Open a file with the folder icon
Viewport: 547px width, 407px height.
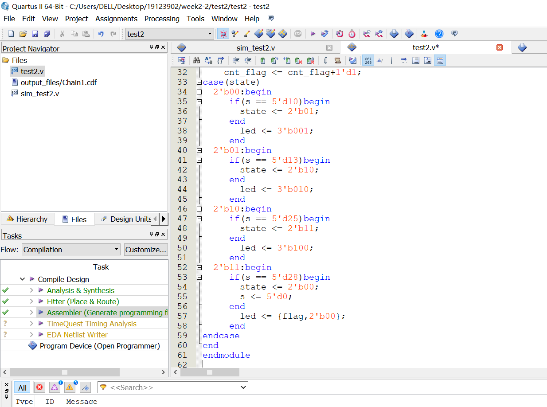tap(23, 34)
